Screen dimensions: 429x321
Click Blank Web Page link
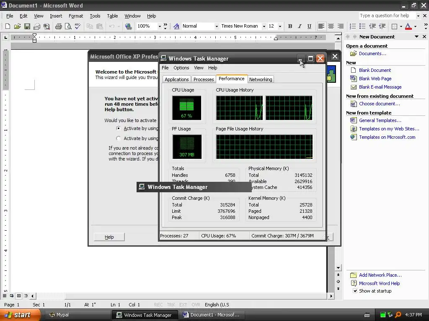375,79
